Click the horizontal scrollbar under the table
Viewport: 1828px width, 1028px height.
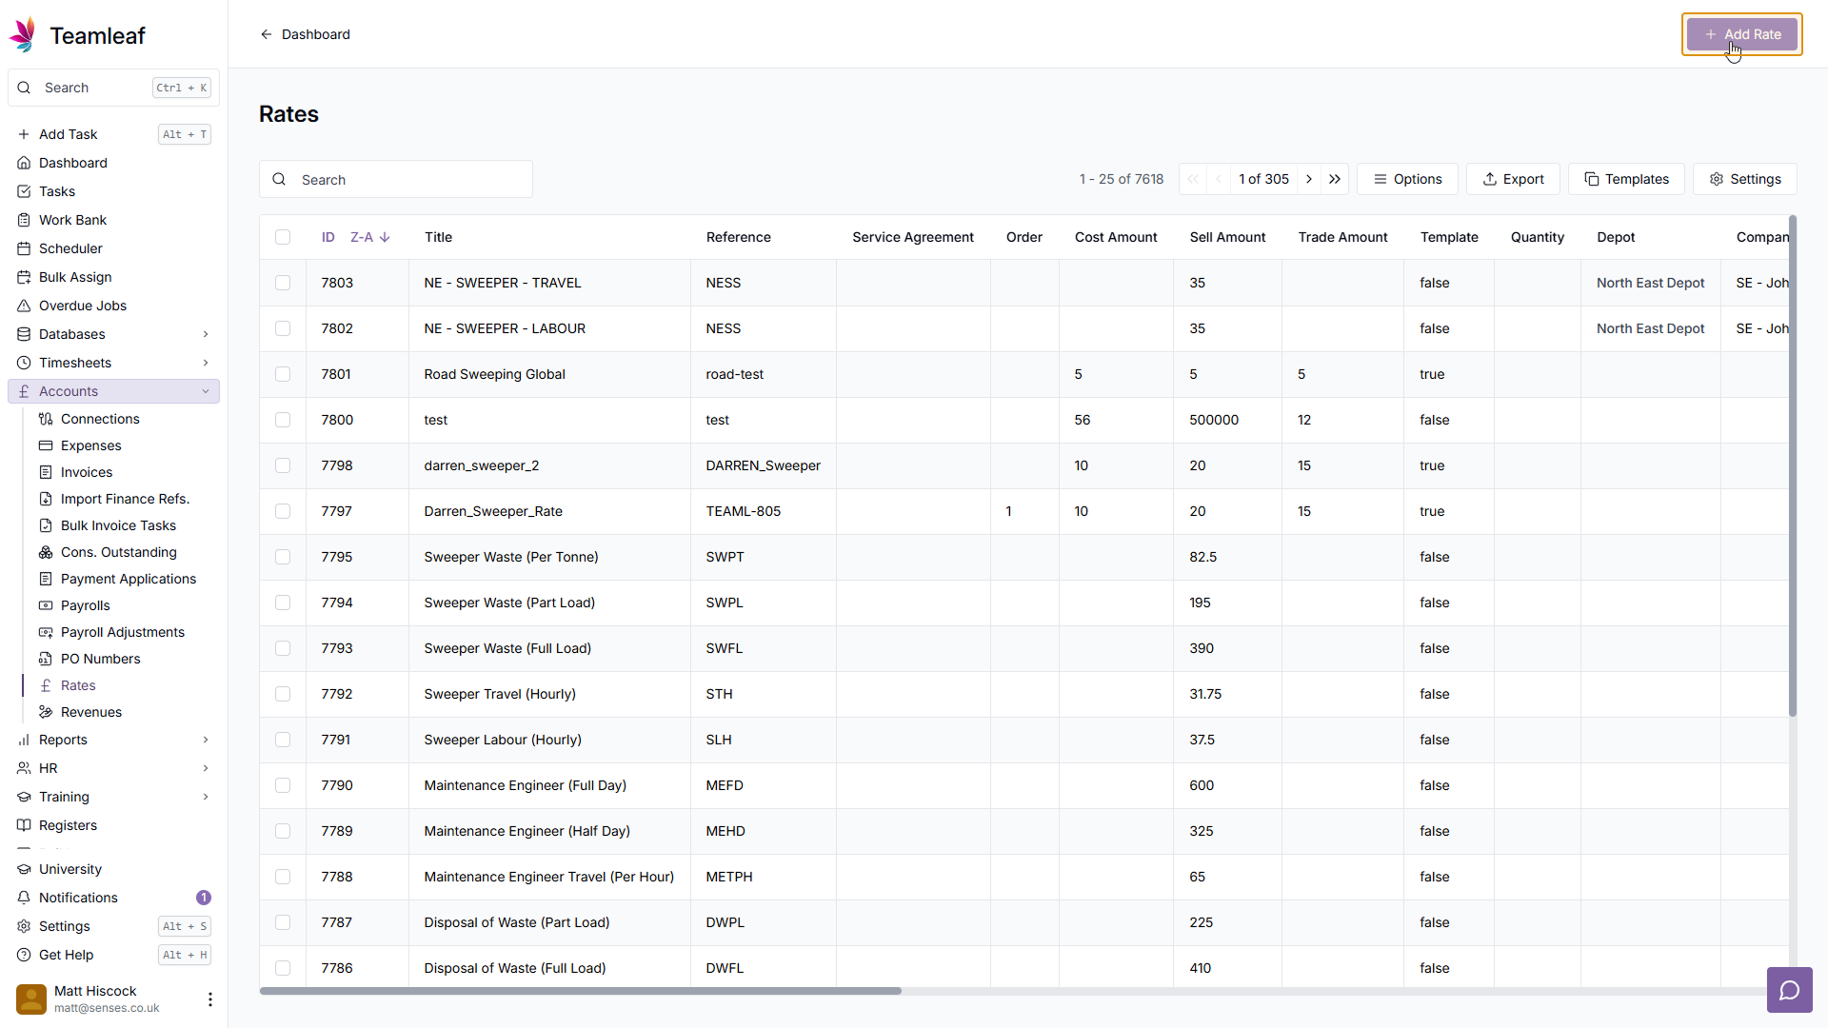pos(581,991)
